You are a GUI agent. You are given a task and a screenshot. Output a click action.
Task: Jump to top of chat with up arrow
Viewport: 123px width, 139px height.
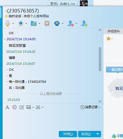click(100, 30)
